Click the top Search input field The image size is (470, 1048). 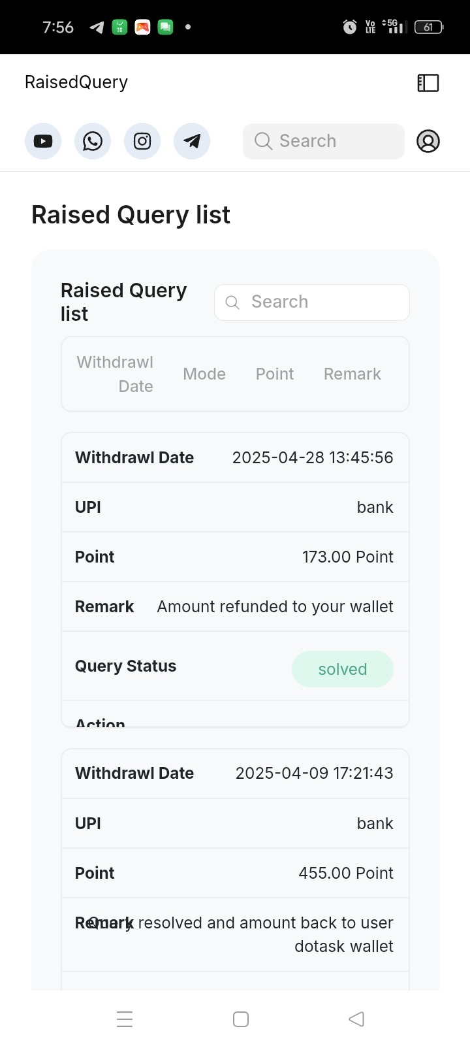324,141
